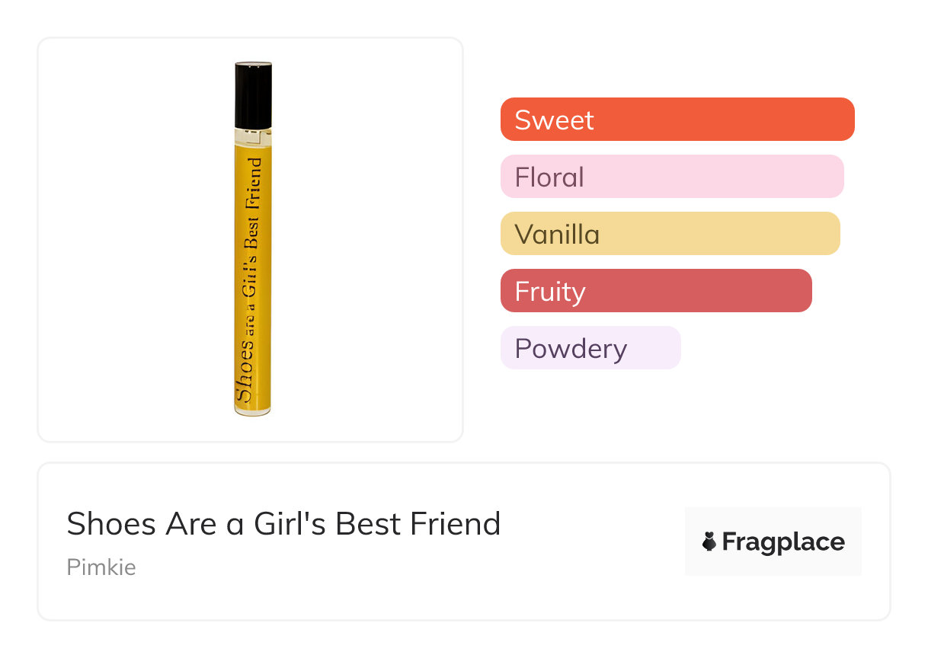
Task: Click the clear glass neck below the bottle cap
Action: (x=253, y=136)
